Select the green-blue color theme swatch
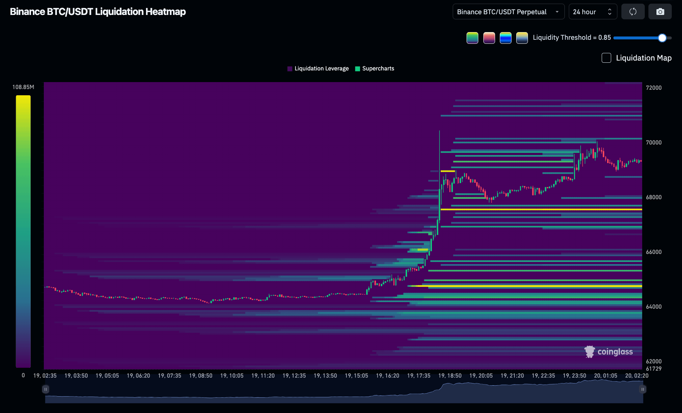Image resolution: width=682 pixels, height=413 pixels. pos(472,38)
